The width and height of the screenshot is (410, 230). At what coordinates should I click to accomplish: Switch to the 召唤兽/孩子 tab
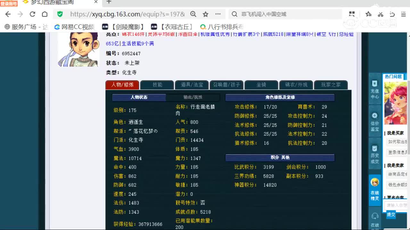click(227, 85)
